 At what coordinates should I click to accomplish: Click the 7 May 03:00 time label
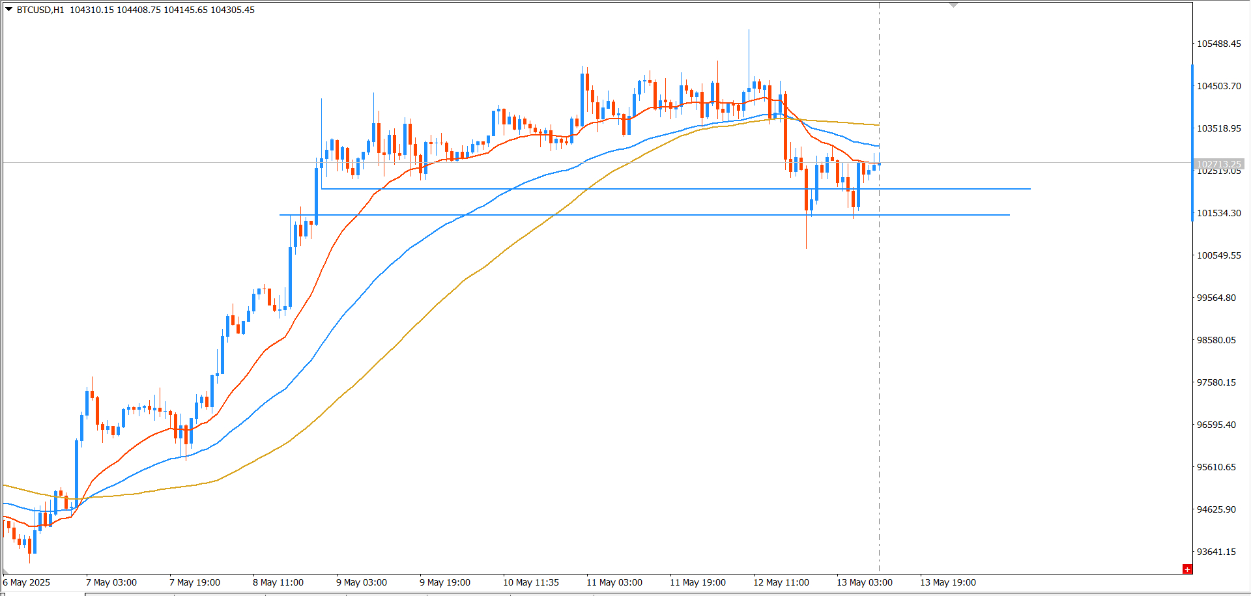pos(111,582)
